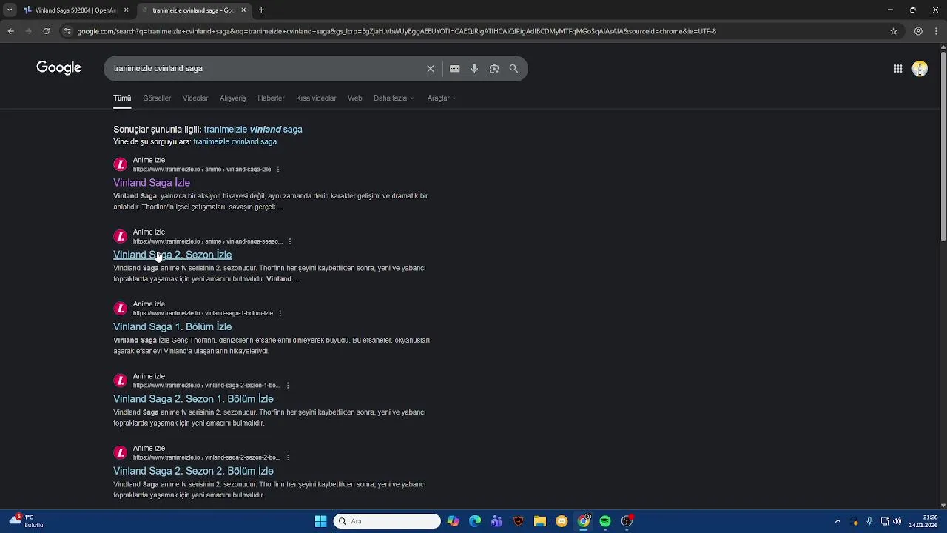Open the Chrome three-dot menu
947x533 pixels.
936,31
